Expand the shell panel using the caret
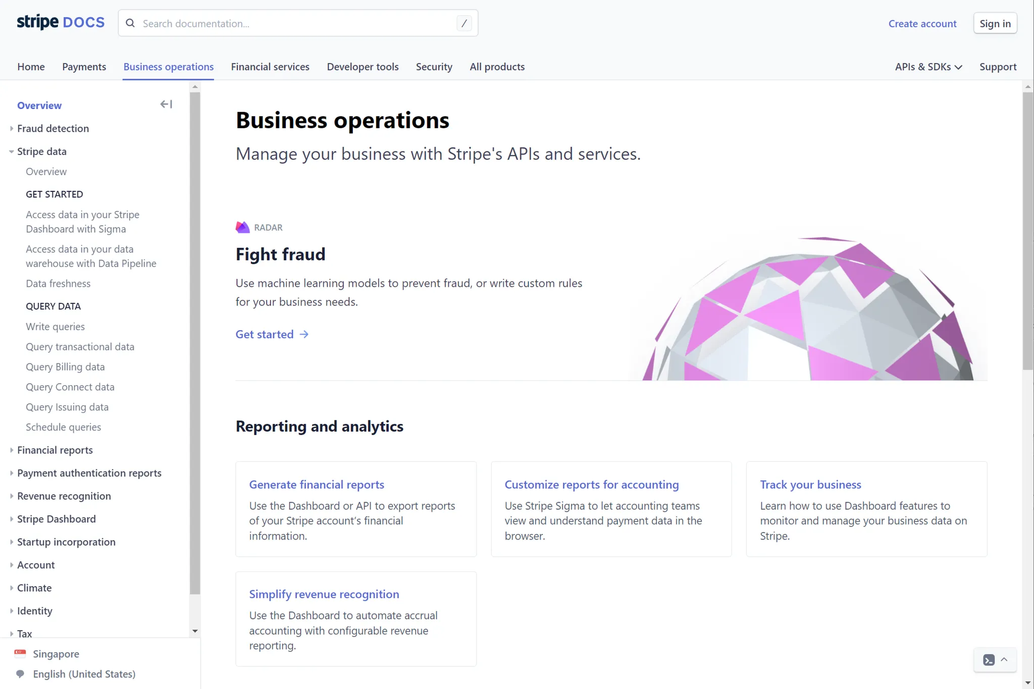The width and height of the screenshot is (1034, 689). click(1004, 660)
